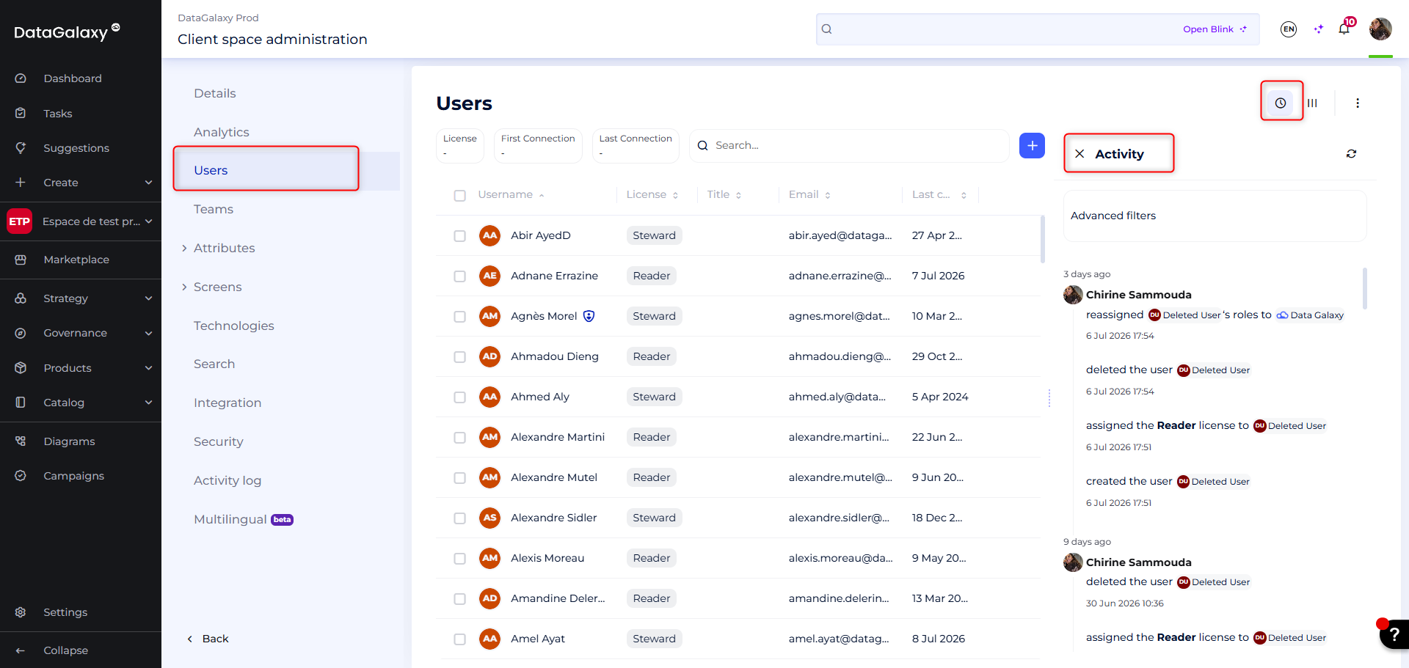The height and width of the screenshot is (668, 1409).
Task: Go to the Teams admin page
Action: pyautogui.click(x=214, y=210)
